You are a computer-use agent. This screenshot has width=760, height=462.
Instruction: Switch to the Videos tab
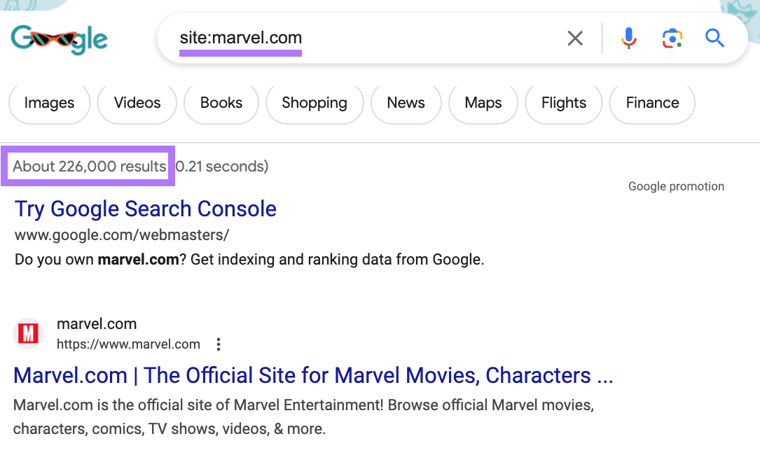coord(137,103)
